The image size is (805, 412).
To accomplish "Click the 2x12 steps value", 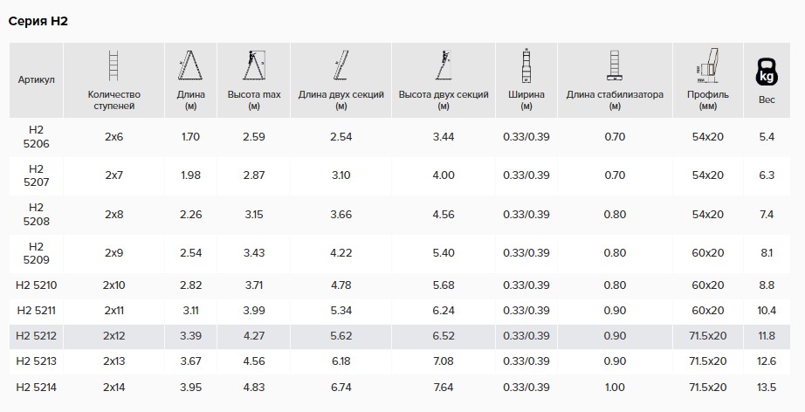I will (x=114, y=336).
